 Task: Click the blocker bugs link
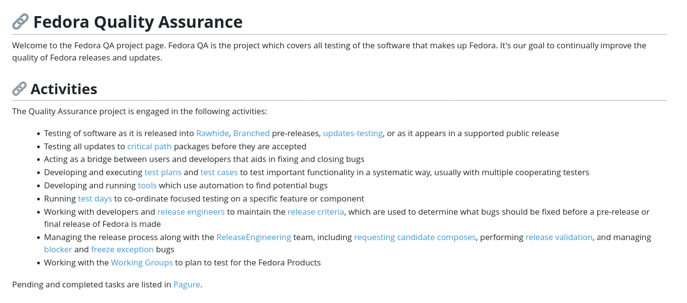58,249
